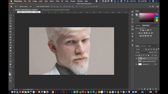Hide the Background layer via eye icon
The width and height of the screenshot is (168, 94).
coord(136,64)
